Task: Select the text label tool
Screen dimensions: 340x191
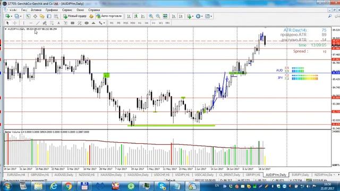Action: coord(65,23)
